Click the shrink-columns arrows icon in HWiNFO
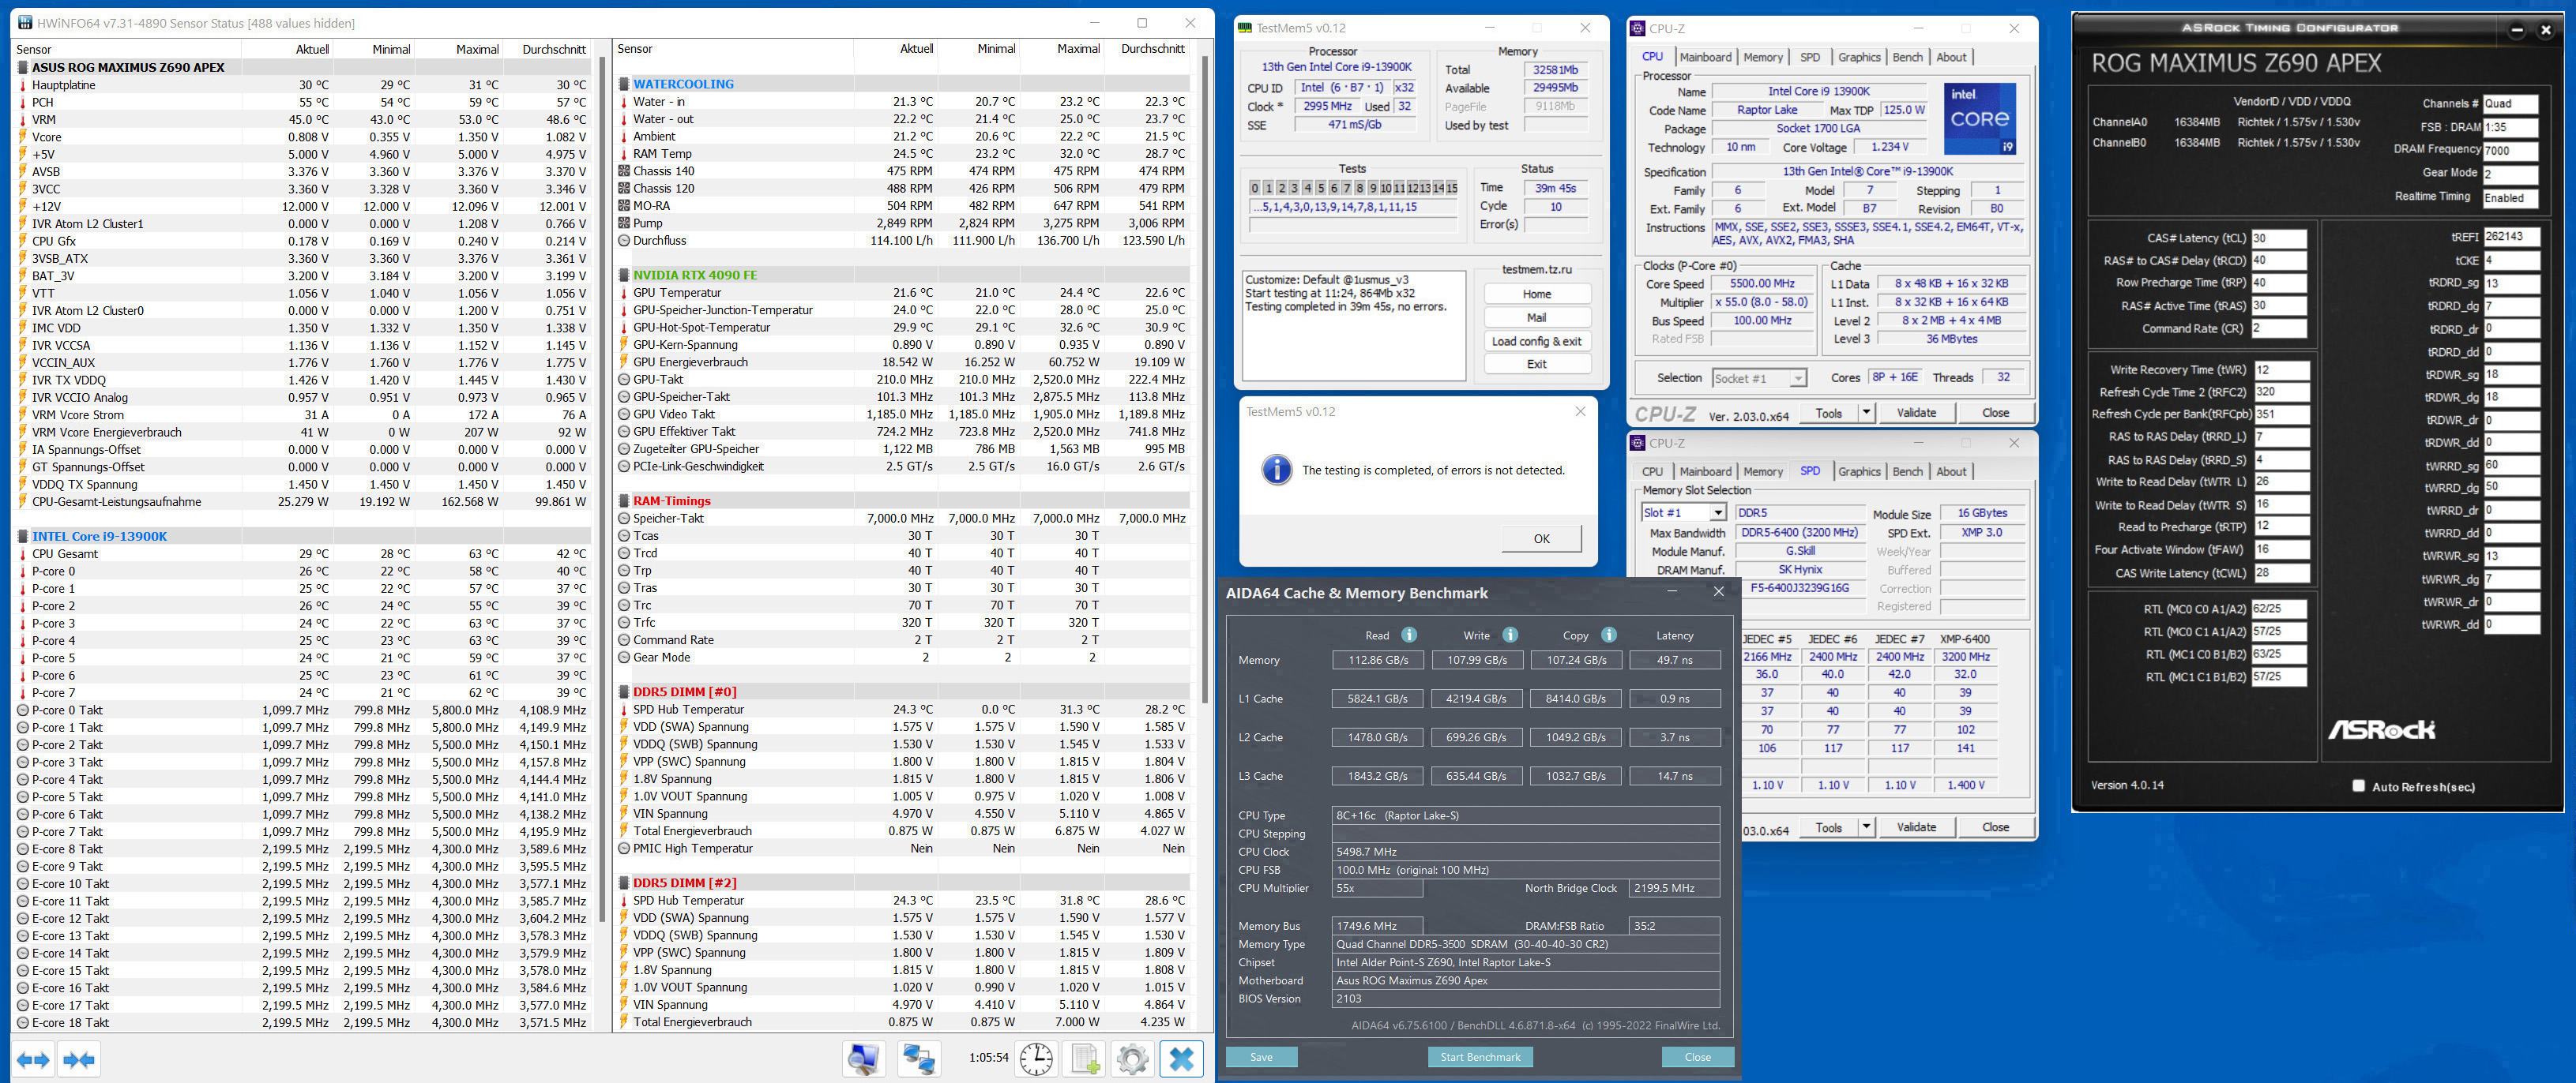The height and width of the screenshot is (1083, 2576). [79, 1059]
